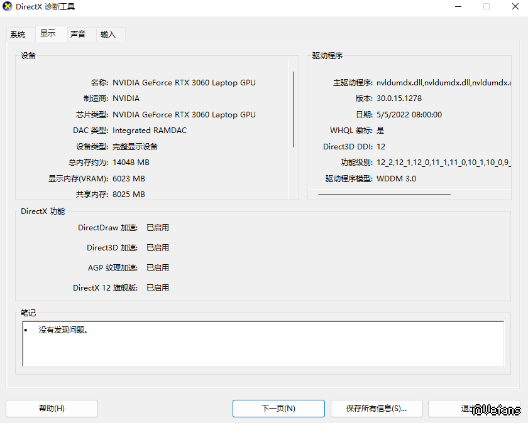This screenshot has height=423, width=528.
Task: Click AGP 纹理加速 已启用 status
Action: pyautogui.click(x=158, y=268)
